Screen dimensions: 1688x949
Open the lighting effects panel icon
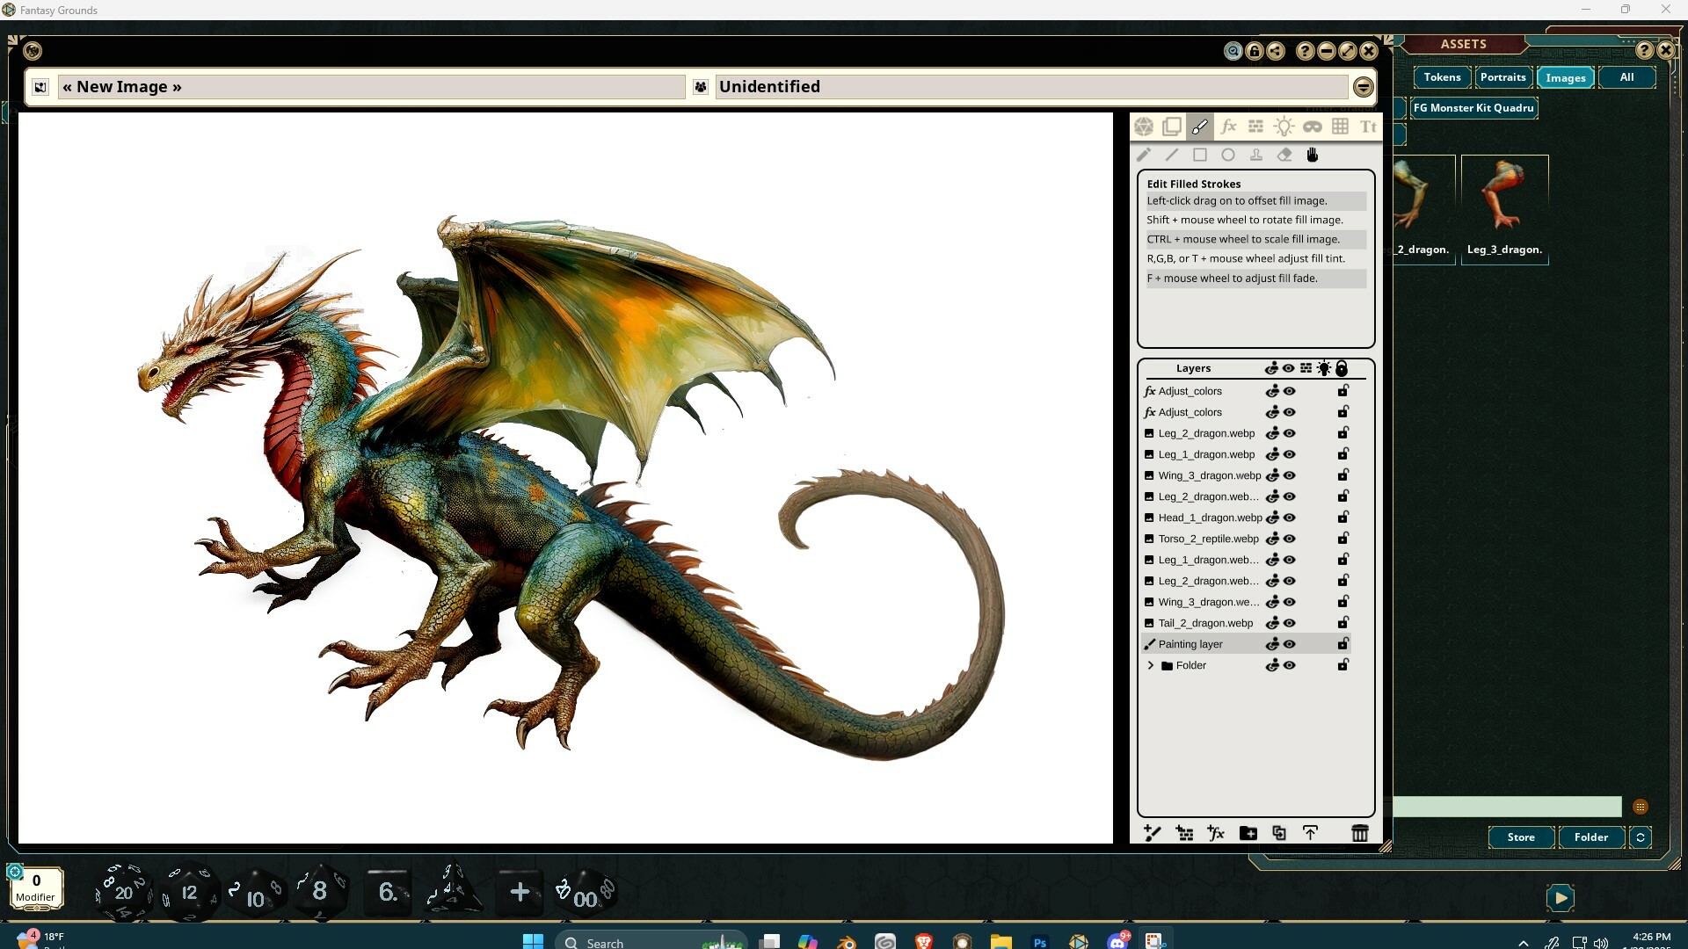[x=1284, y=127]
